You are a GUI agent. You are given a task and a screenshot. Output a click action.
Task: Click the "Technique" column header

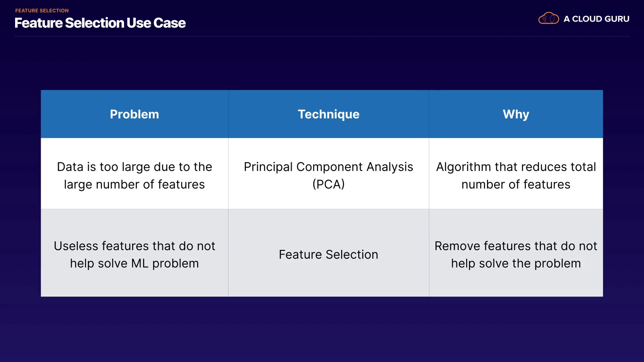(328, 114)
